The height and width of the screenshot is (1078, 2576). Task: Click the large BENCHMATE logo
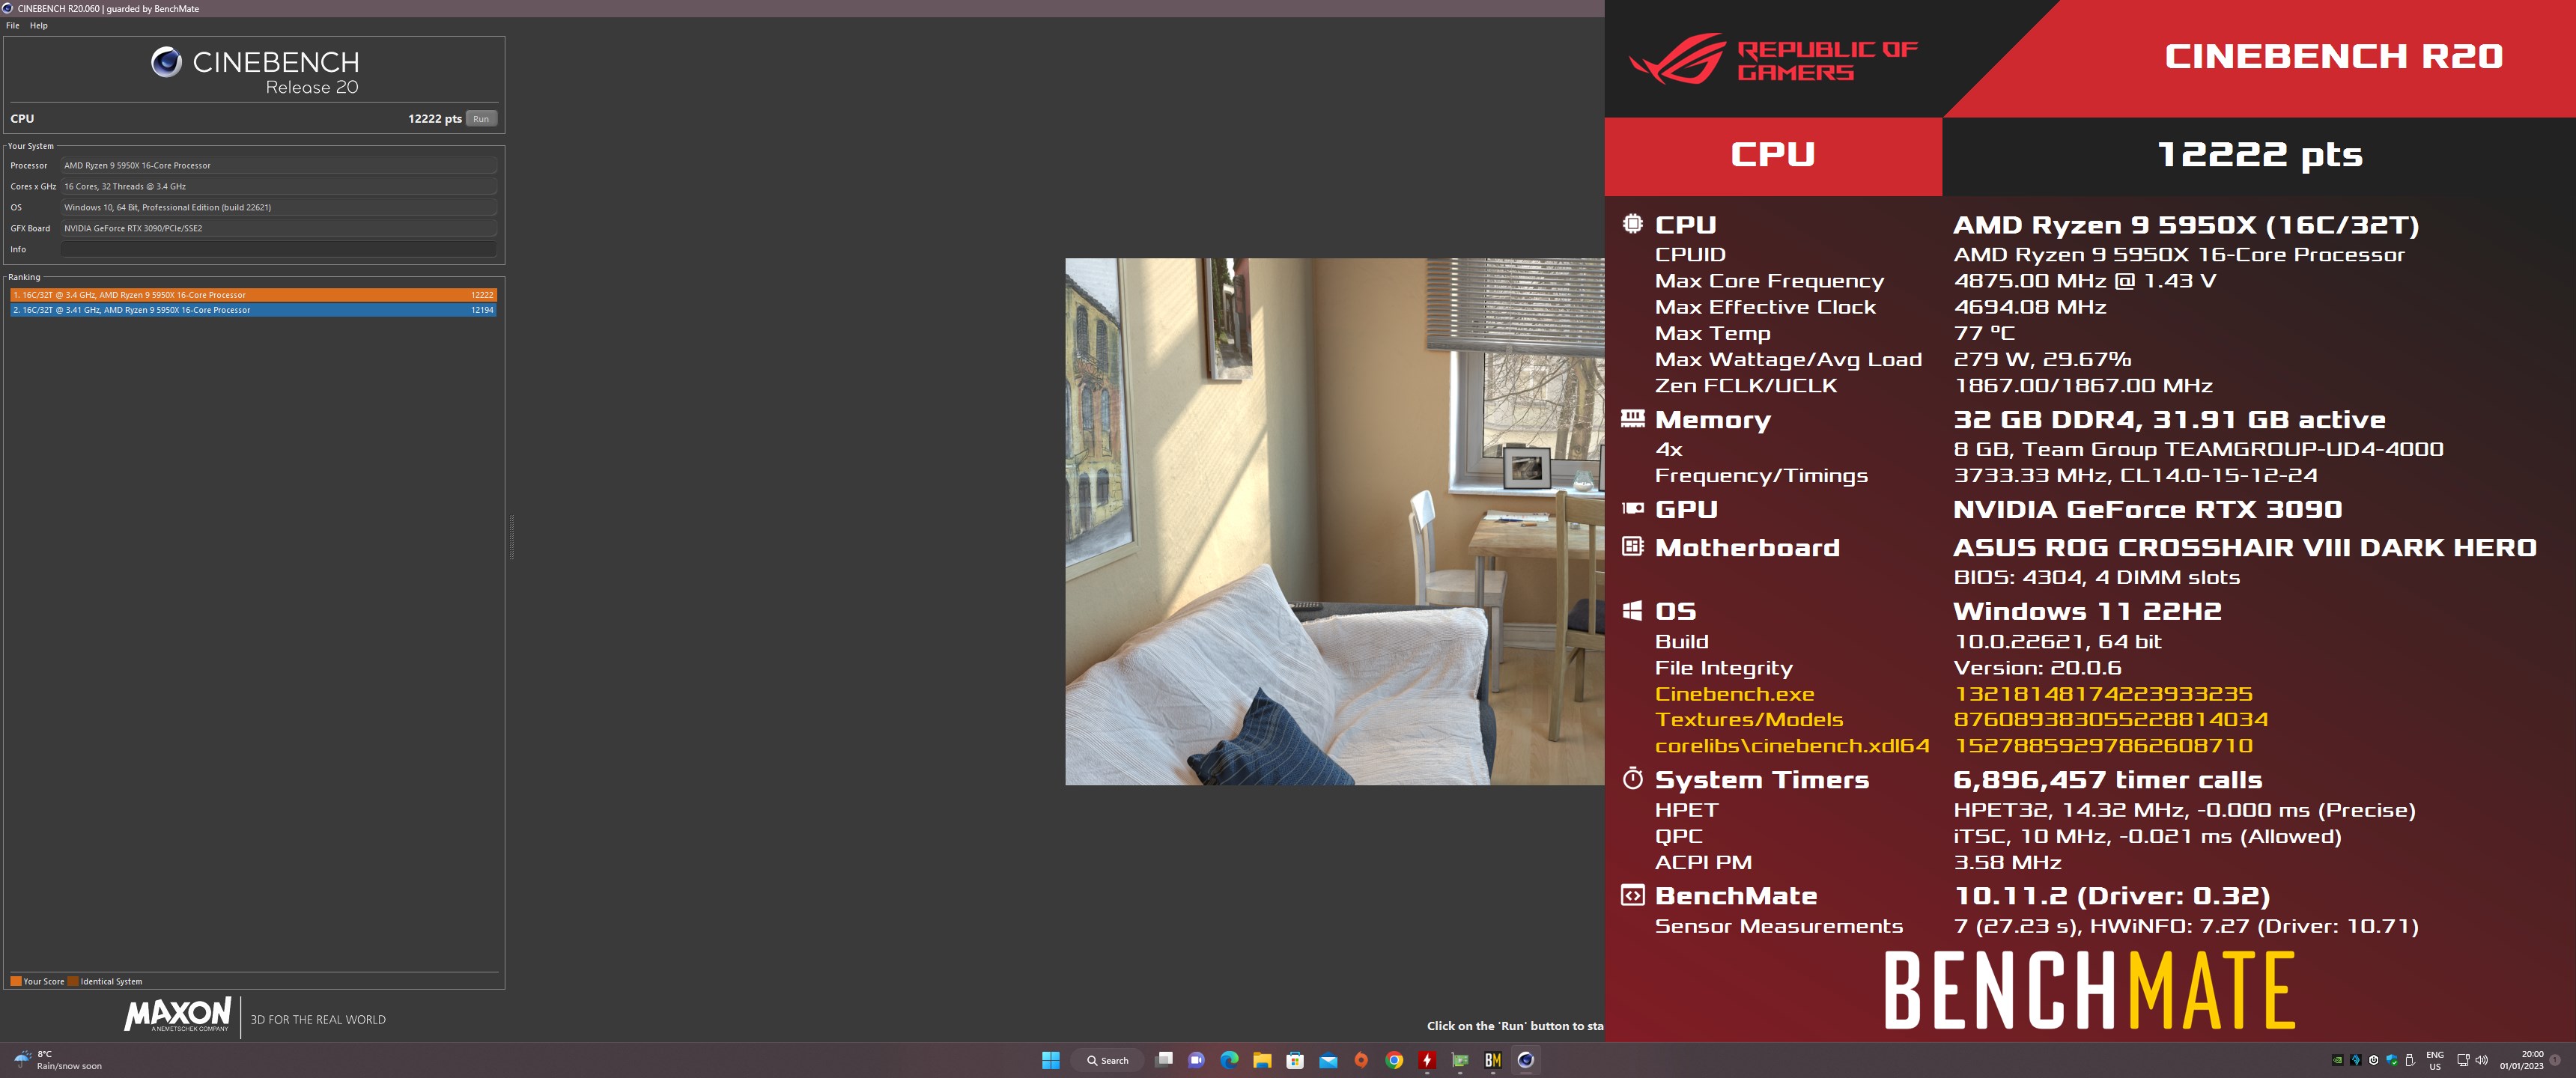2089,991
